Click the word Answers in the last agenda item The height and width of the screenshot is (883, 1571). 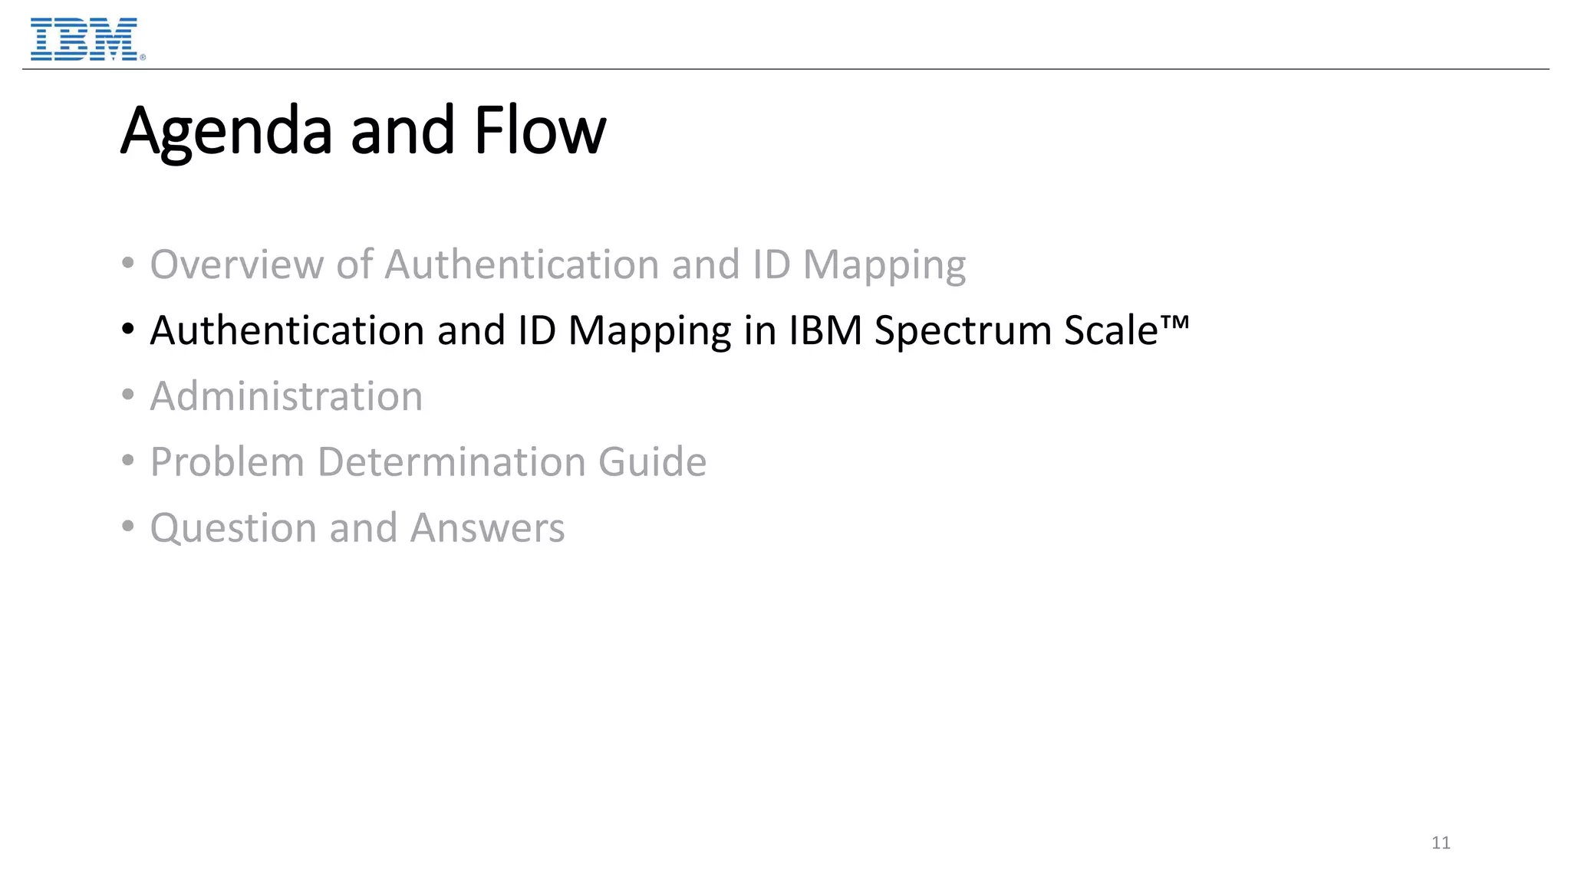[x=488, y=528]
